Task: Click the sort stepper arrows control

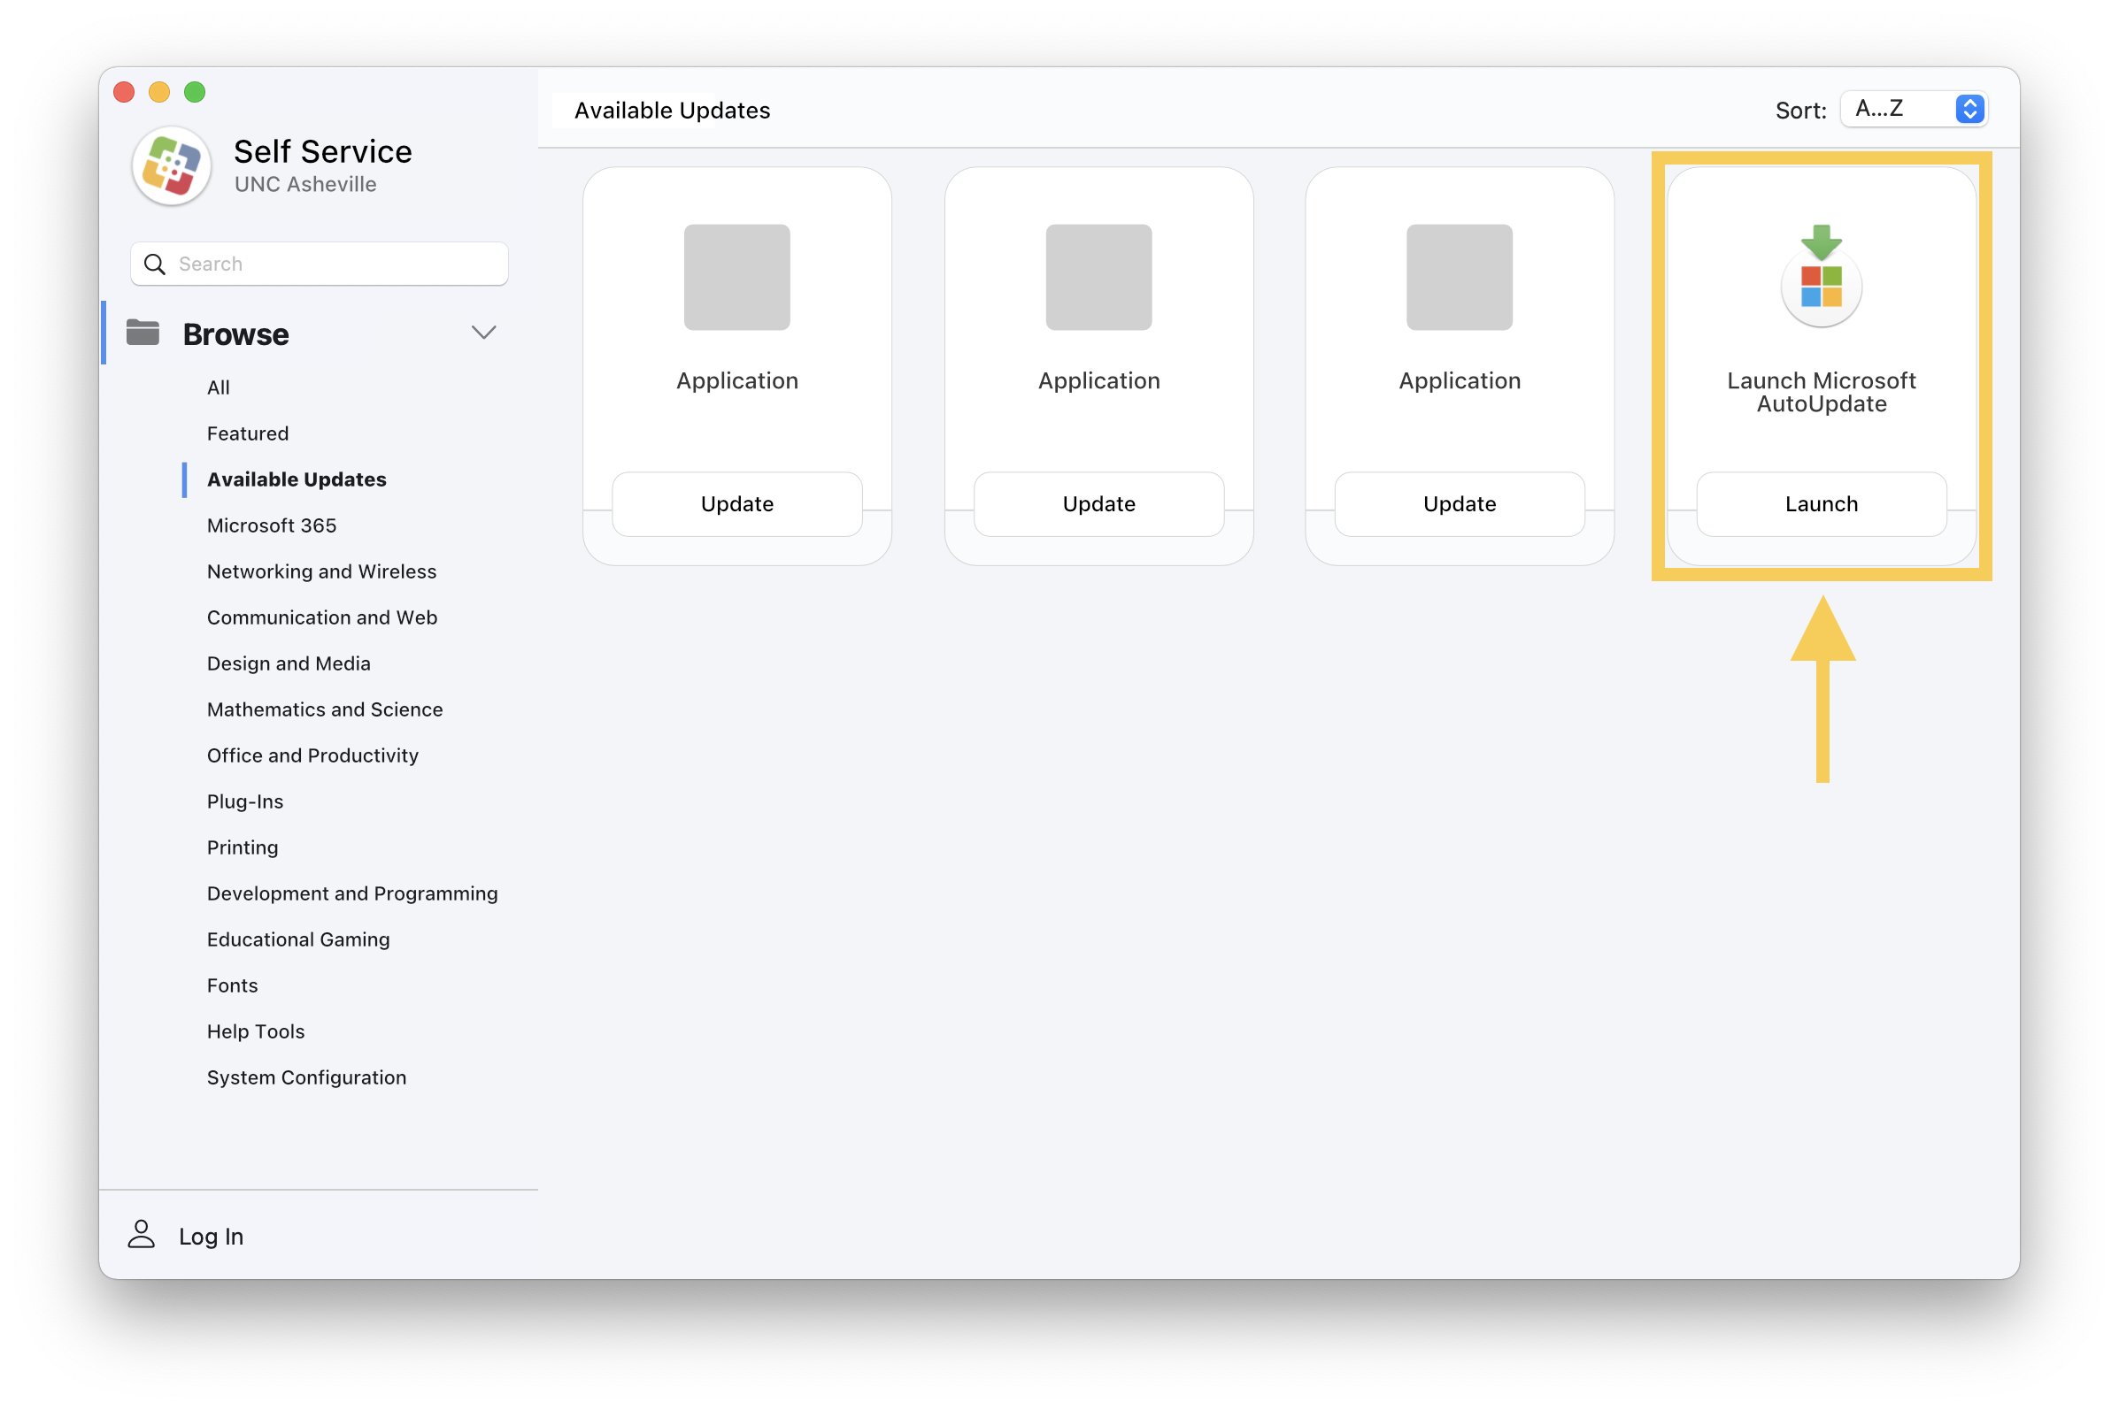Action: (1969, 108)
